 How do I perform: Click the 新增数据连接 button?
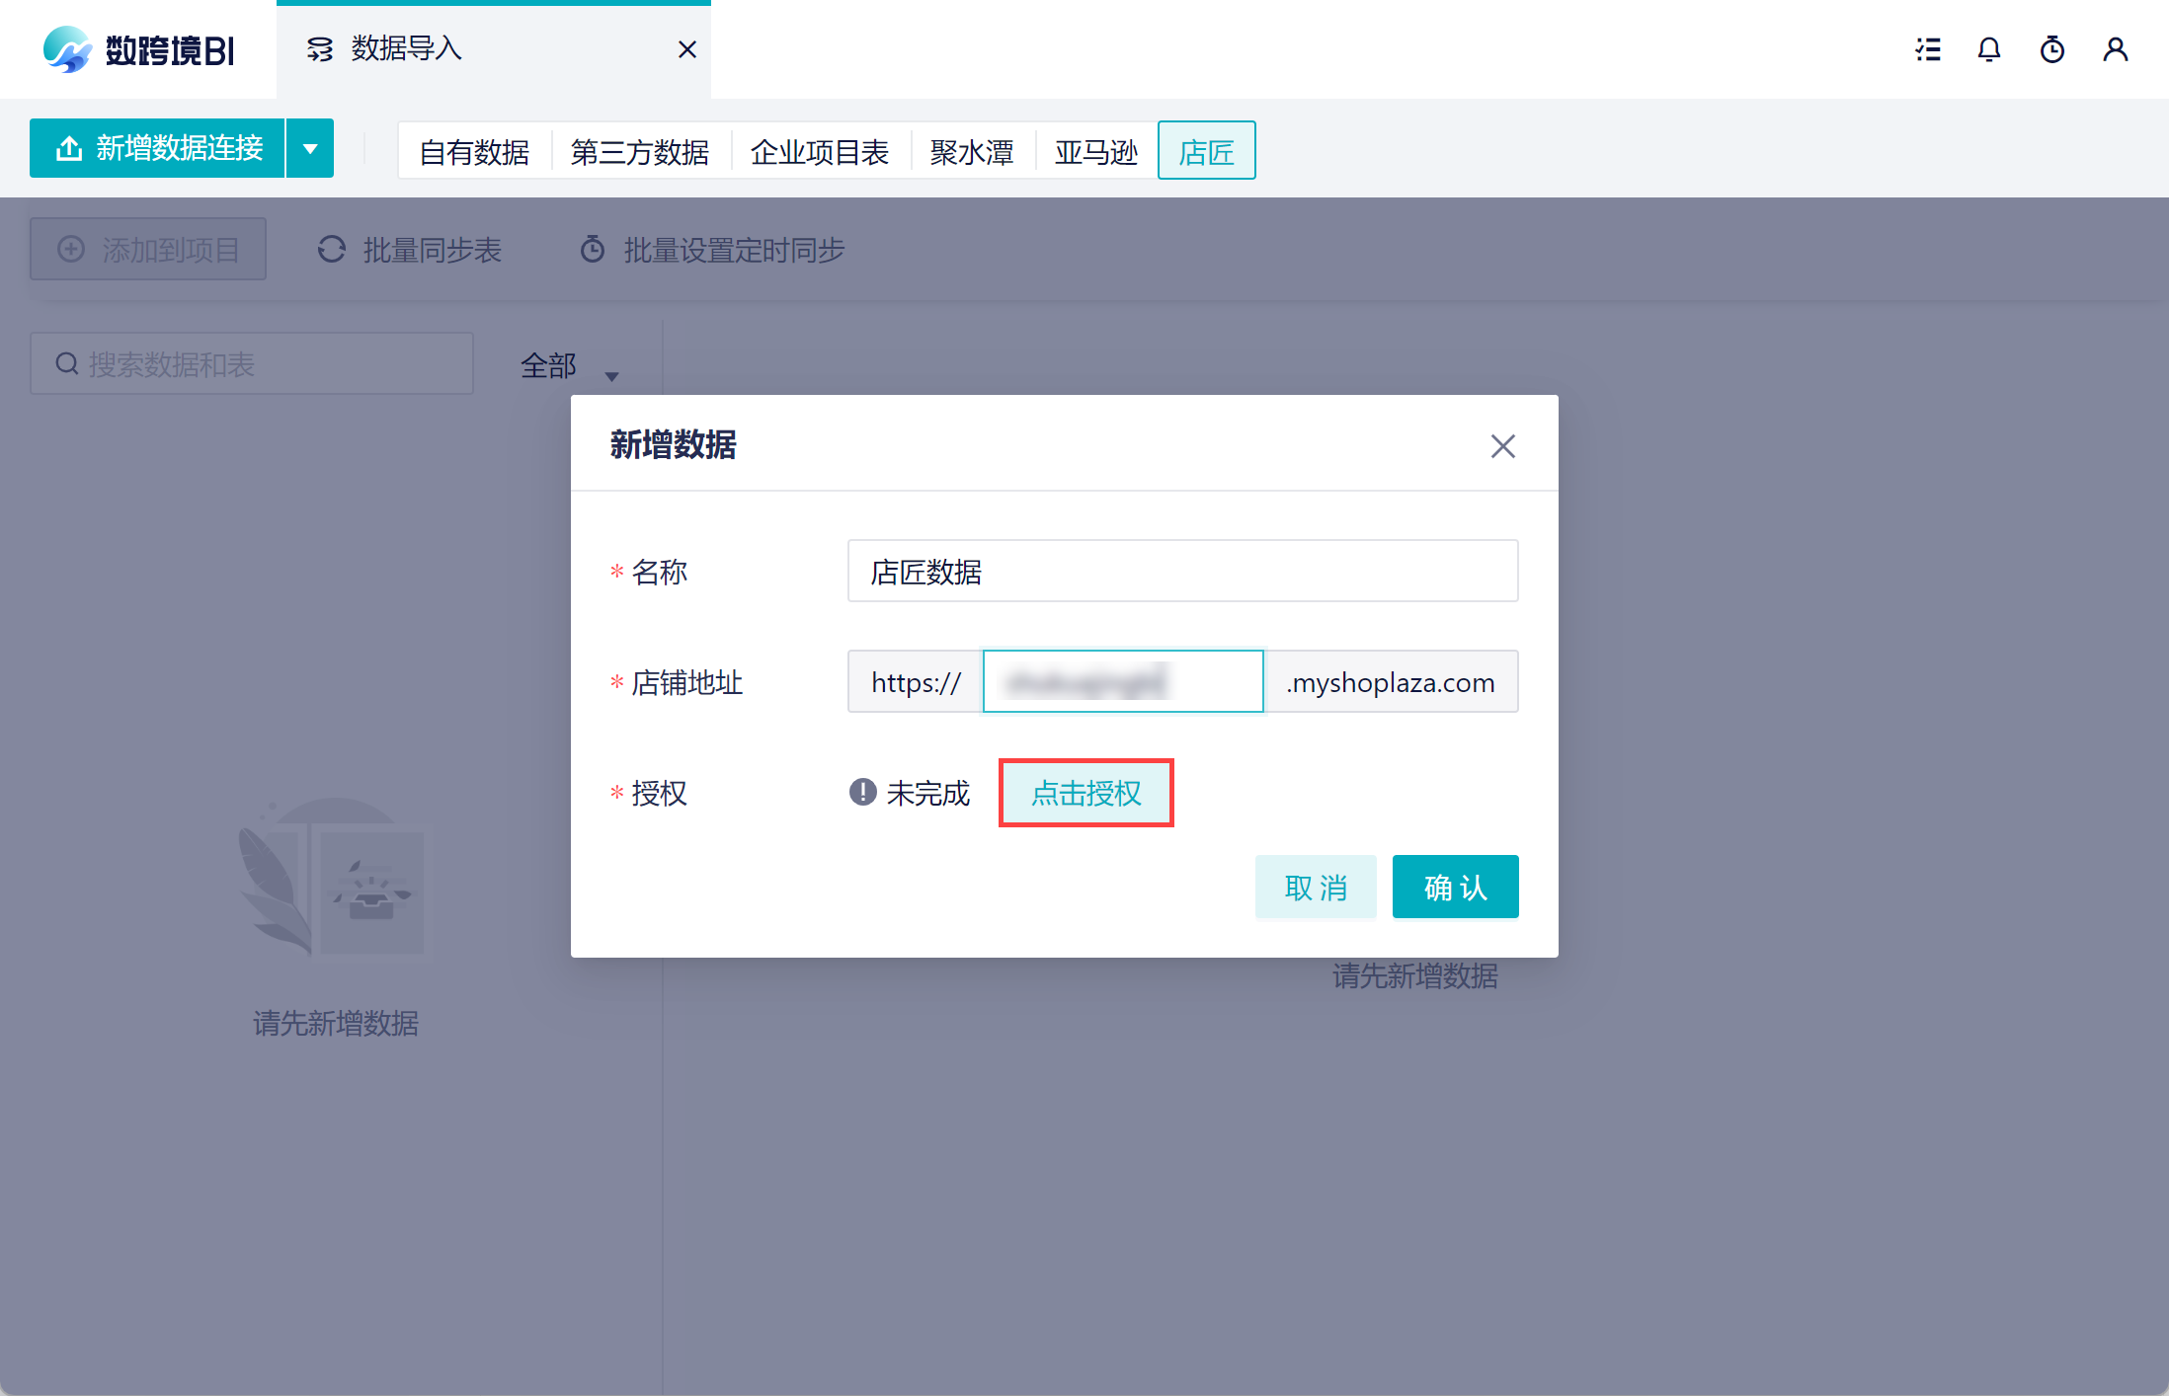click(x=158, y=149)
